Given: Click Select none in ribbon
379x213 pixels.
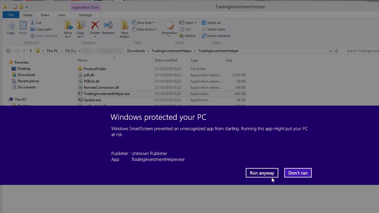Looking at the screenshot, I should 213,29.
